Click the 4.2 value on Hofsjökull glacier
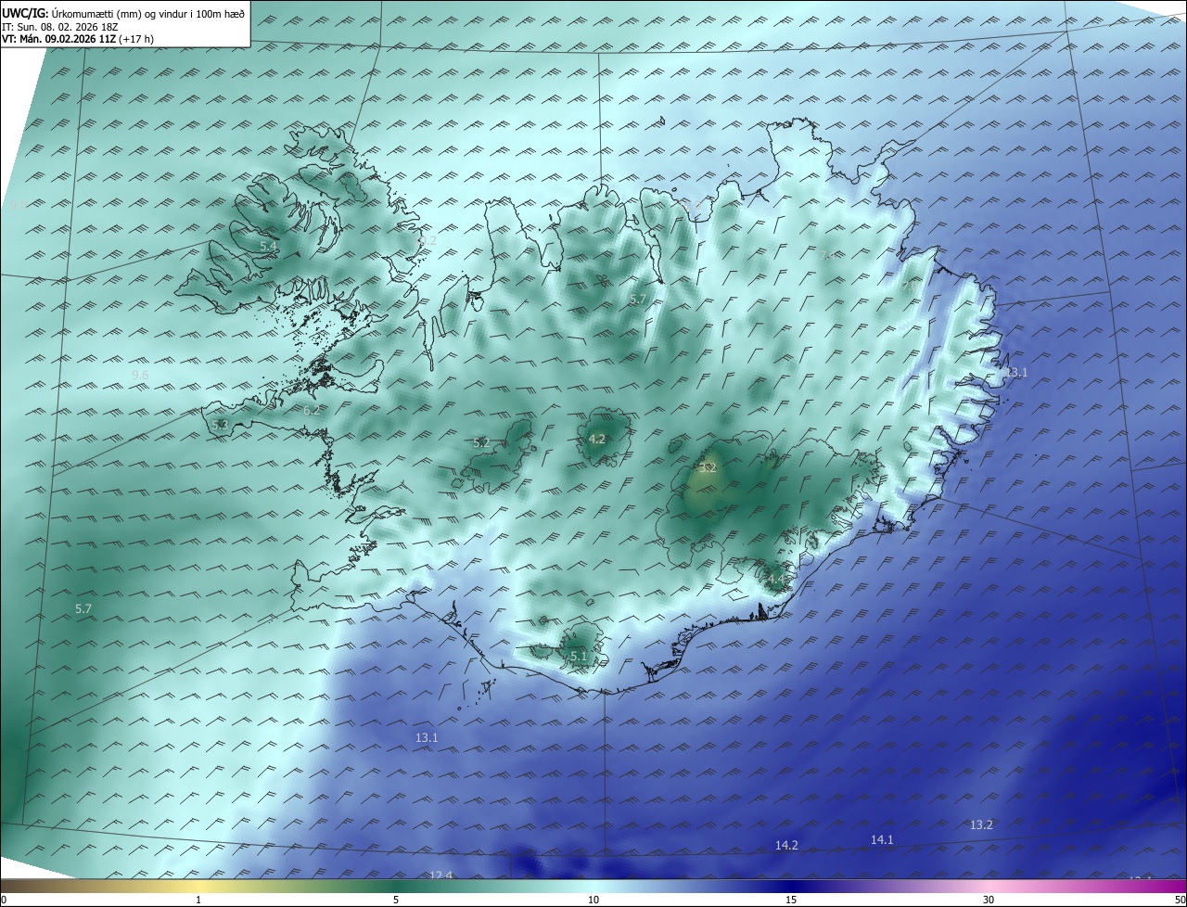The height and width of the screenshot is (907, 1187). (597, 440)
